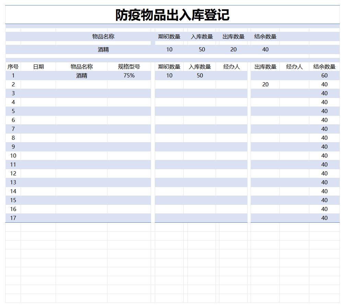
Task: Select row 1 期初数量 value 10
Action: [x=169, y=75]
